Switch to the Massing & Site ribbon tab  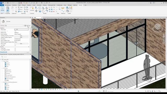pos(52,5)
